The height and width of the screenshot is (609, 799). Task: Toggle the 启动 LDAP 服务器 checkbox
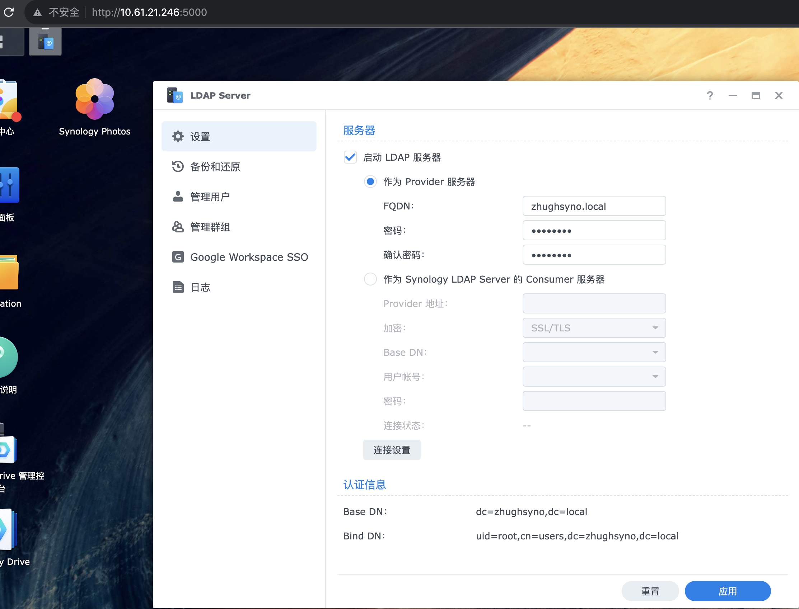(x=350, y=157)
